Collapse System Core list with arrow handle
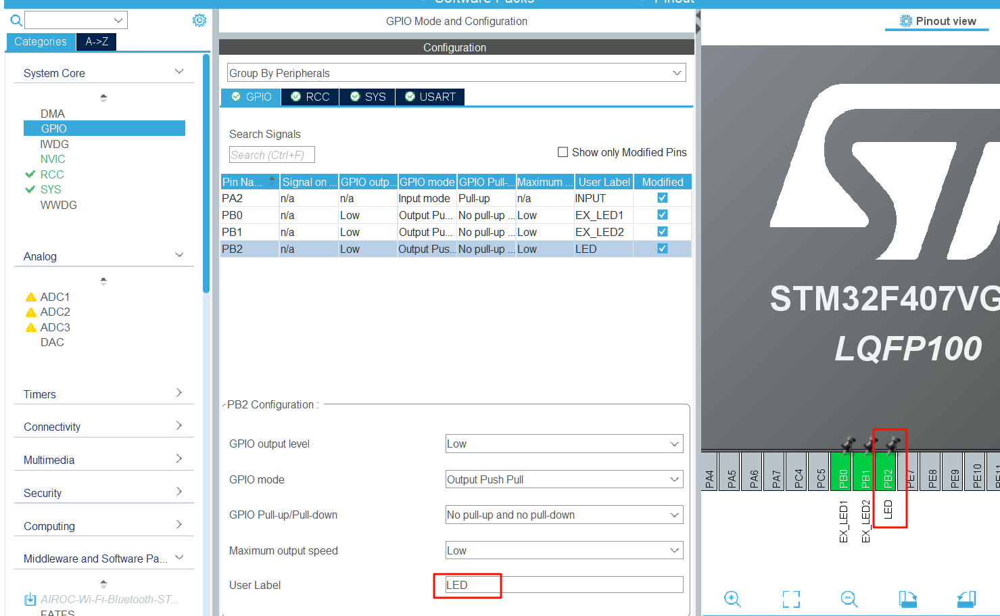Image resolution: width=1000 pixels, height=616 pixels. coord(103,98)
